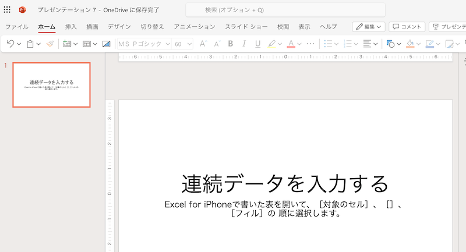Click the slide Layout icon

coord(86,44)
